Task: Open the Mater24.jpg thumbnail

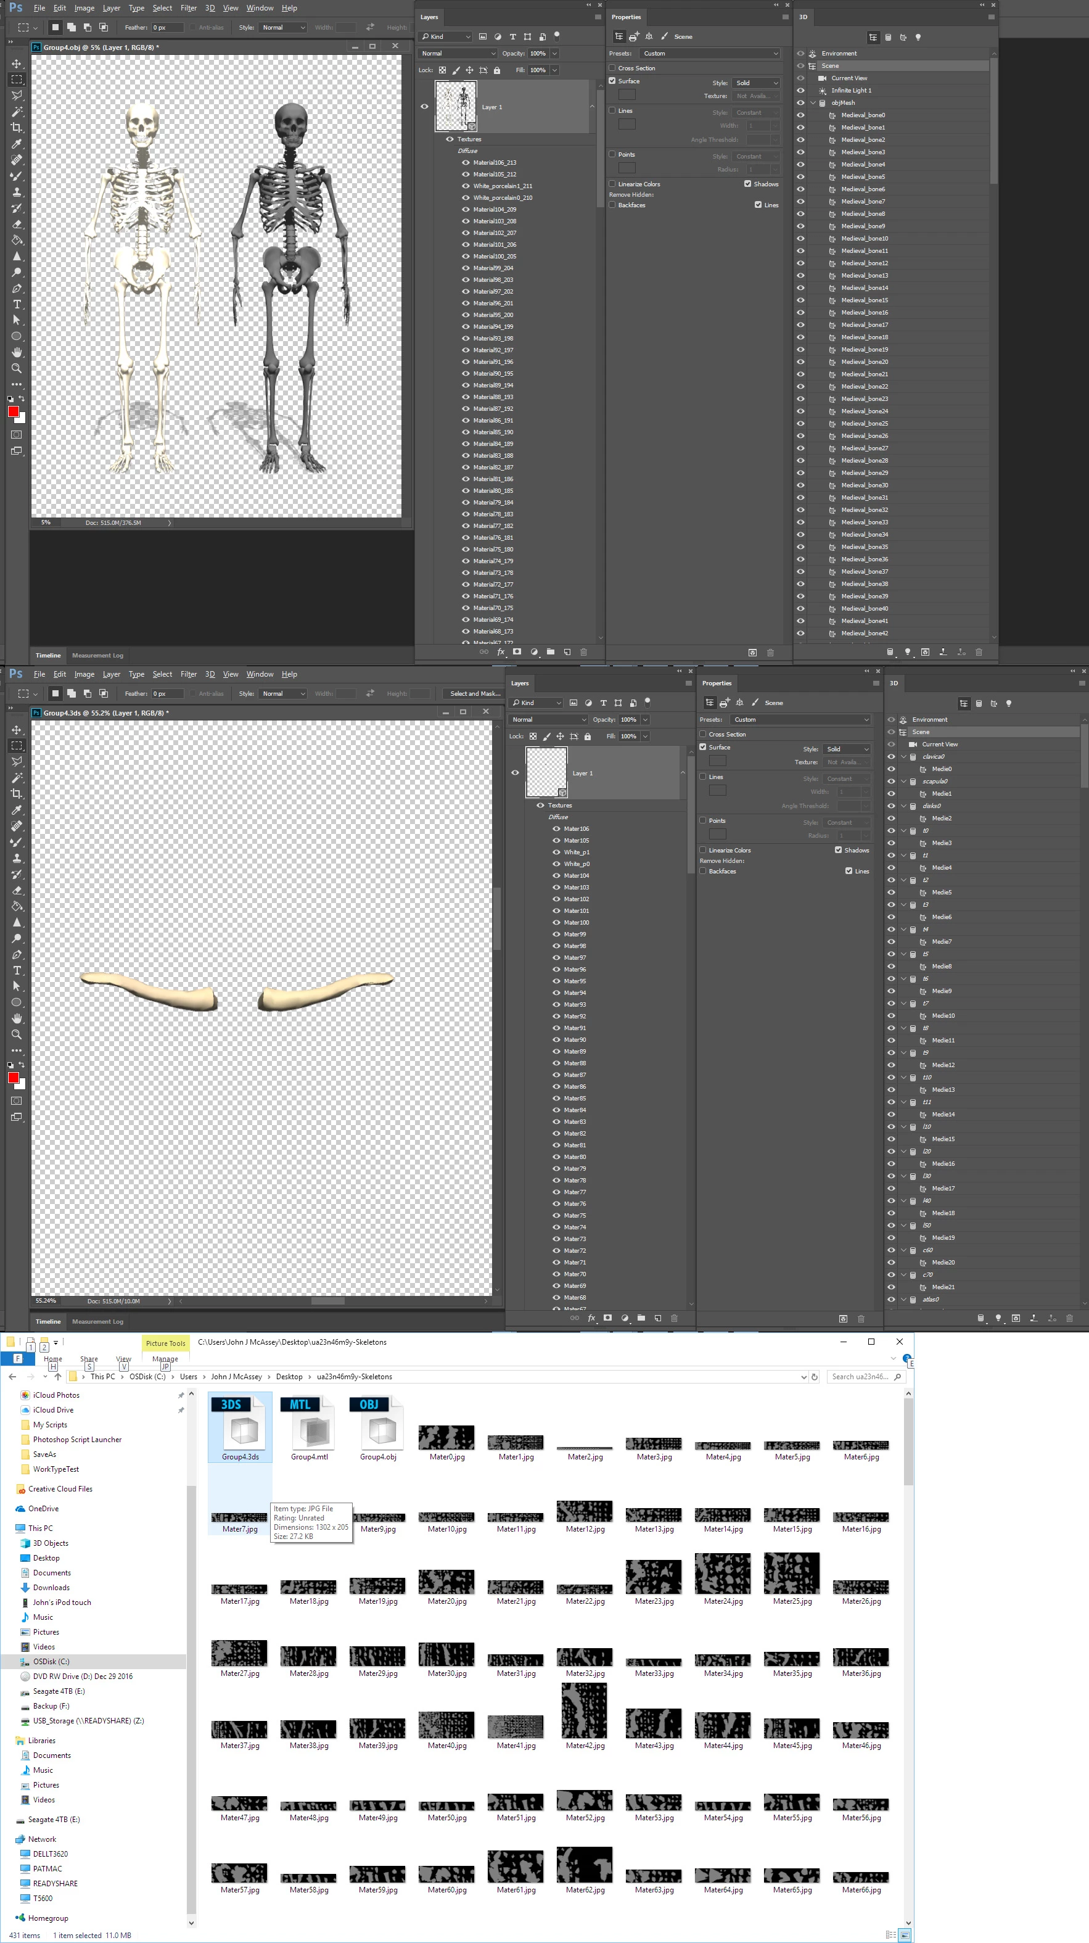Action: click(723, 1574)
